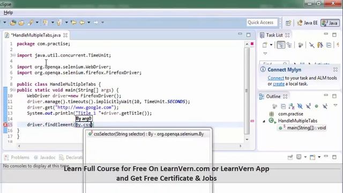Screen dimensions: 343x193
Task: Click the Open Console icon in the console toolbar
Action: [x=312, y=157]
